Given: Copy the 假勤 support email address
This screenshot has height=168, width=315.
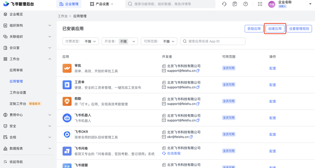Looking at the screenshot, I should tap(198, 104).
